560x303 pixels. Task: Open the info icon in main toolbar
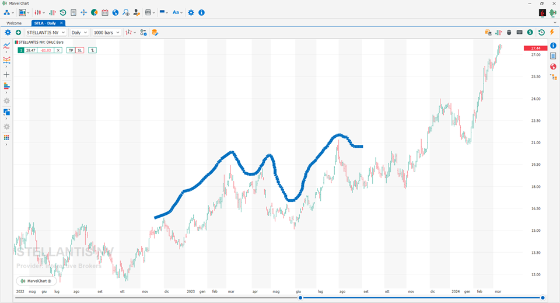[201, 12]
